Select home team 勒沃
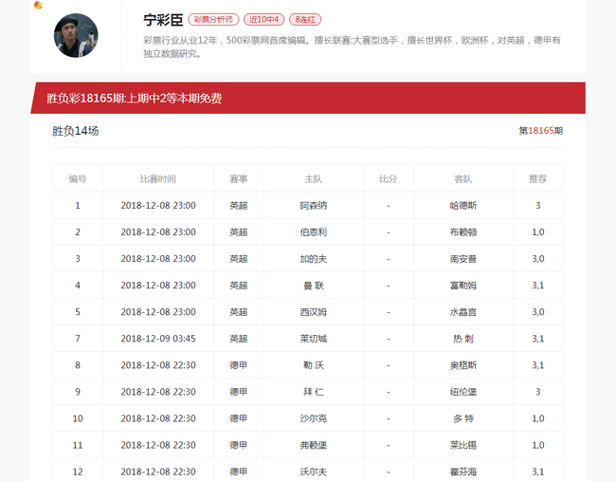616x481 pixels. coord(314,365)
